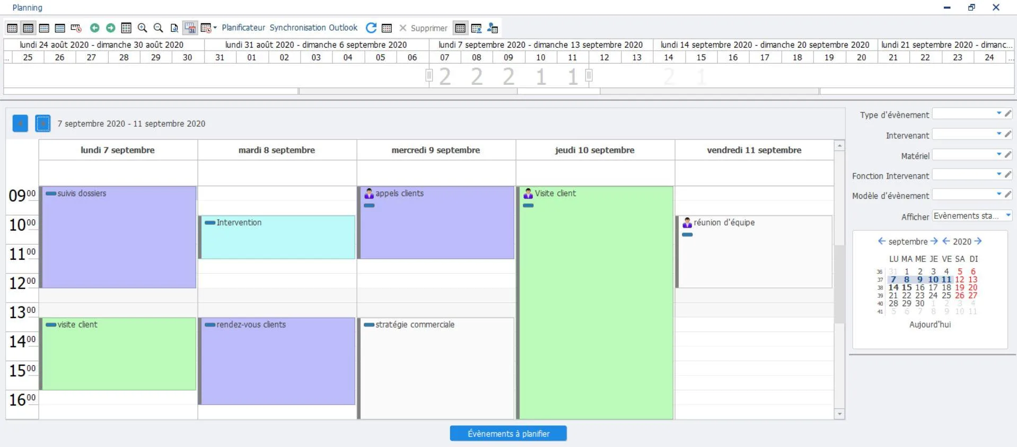Click the blue next period button
The width and height of the screenshot is (1017, 447).
(x=43, y=124)
